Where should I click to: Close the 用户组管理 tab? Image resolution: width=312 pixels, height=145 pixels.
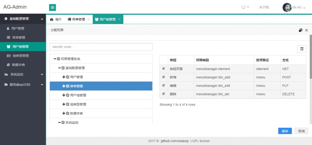tap(119, 20)
